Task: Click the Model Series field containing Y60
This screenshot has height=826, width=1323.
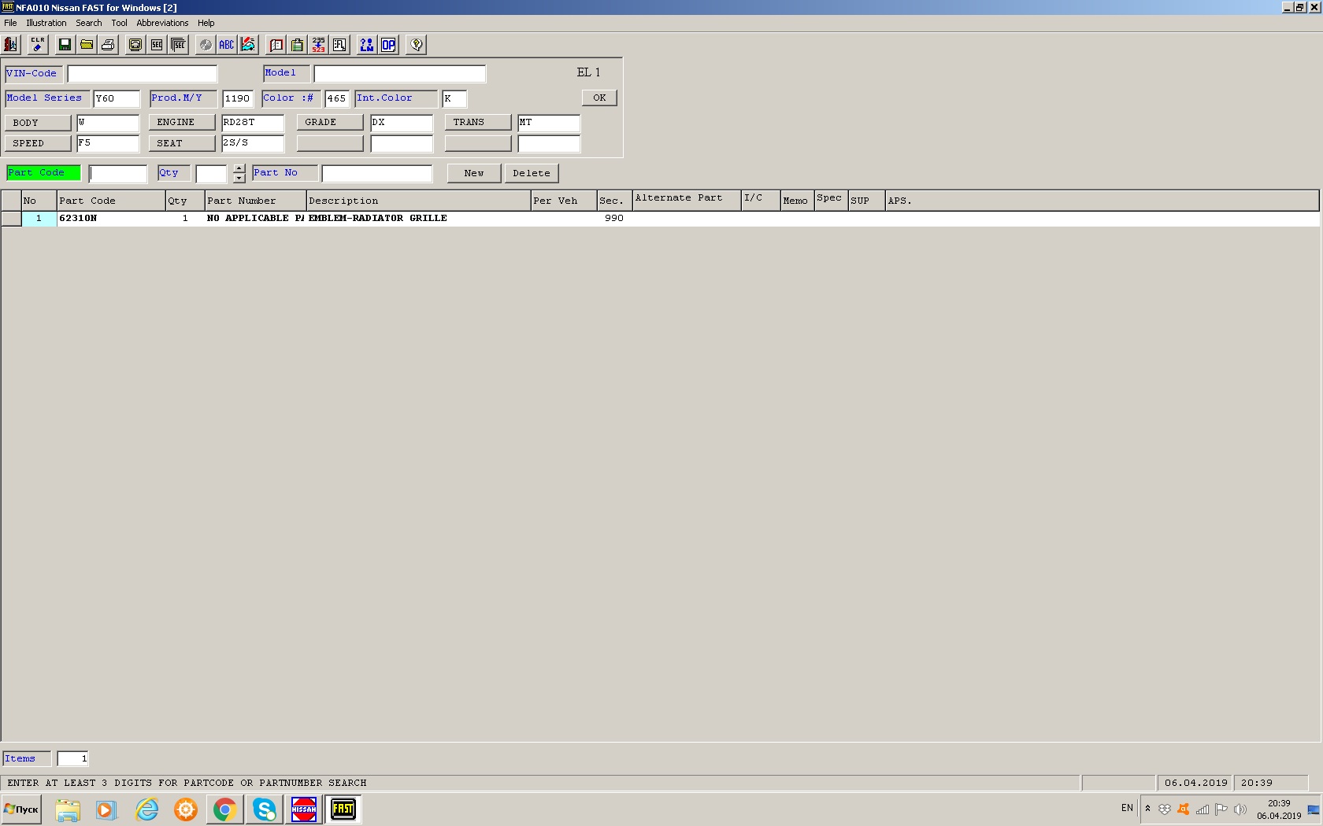Action: pyautogui.click(x=117, y=98)
